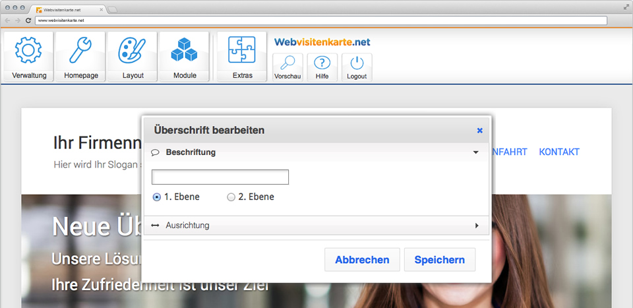Viewport: 633px width, 308px height.
Task: Open a new browser tab
Action: pyautogui.click(x=113, y=10)
